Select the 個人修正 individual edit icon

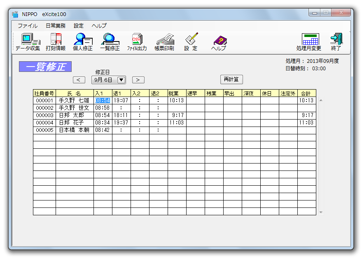[83, 41]
